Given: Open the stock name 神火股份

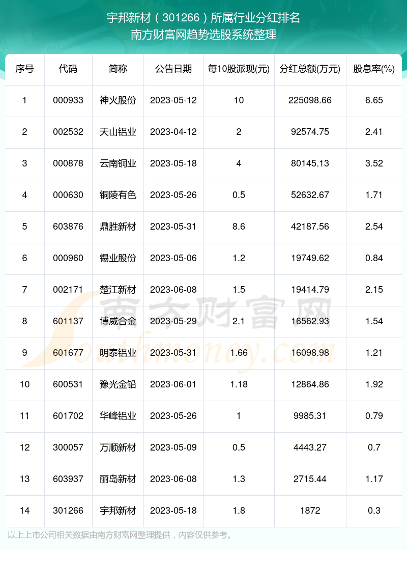Looking at the screenshot, I should (118, 100).
